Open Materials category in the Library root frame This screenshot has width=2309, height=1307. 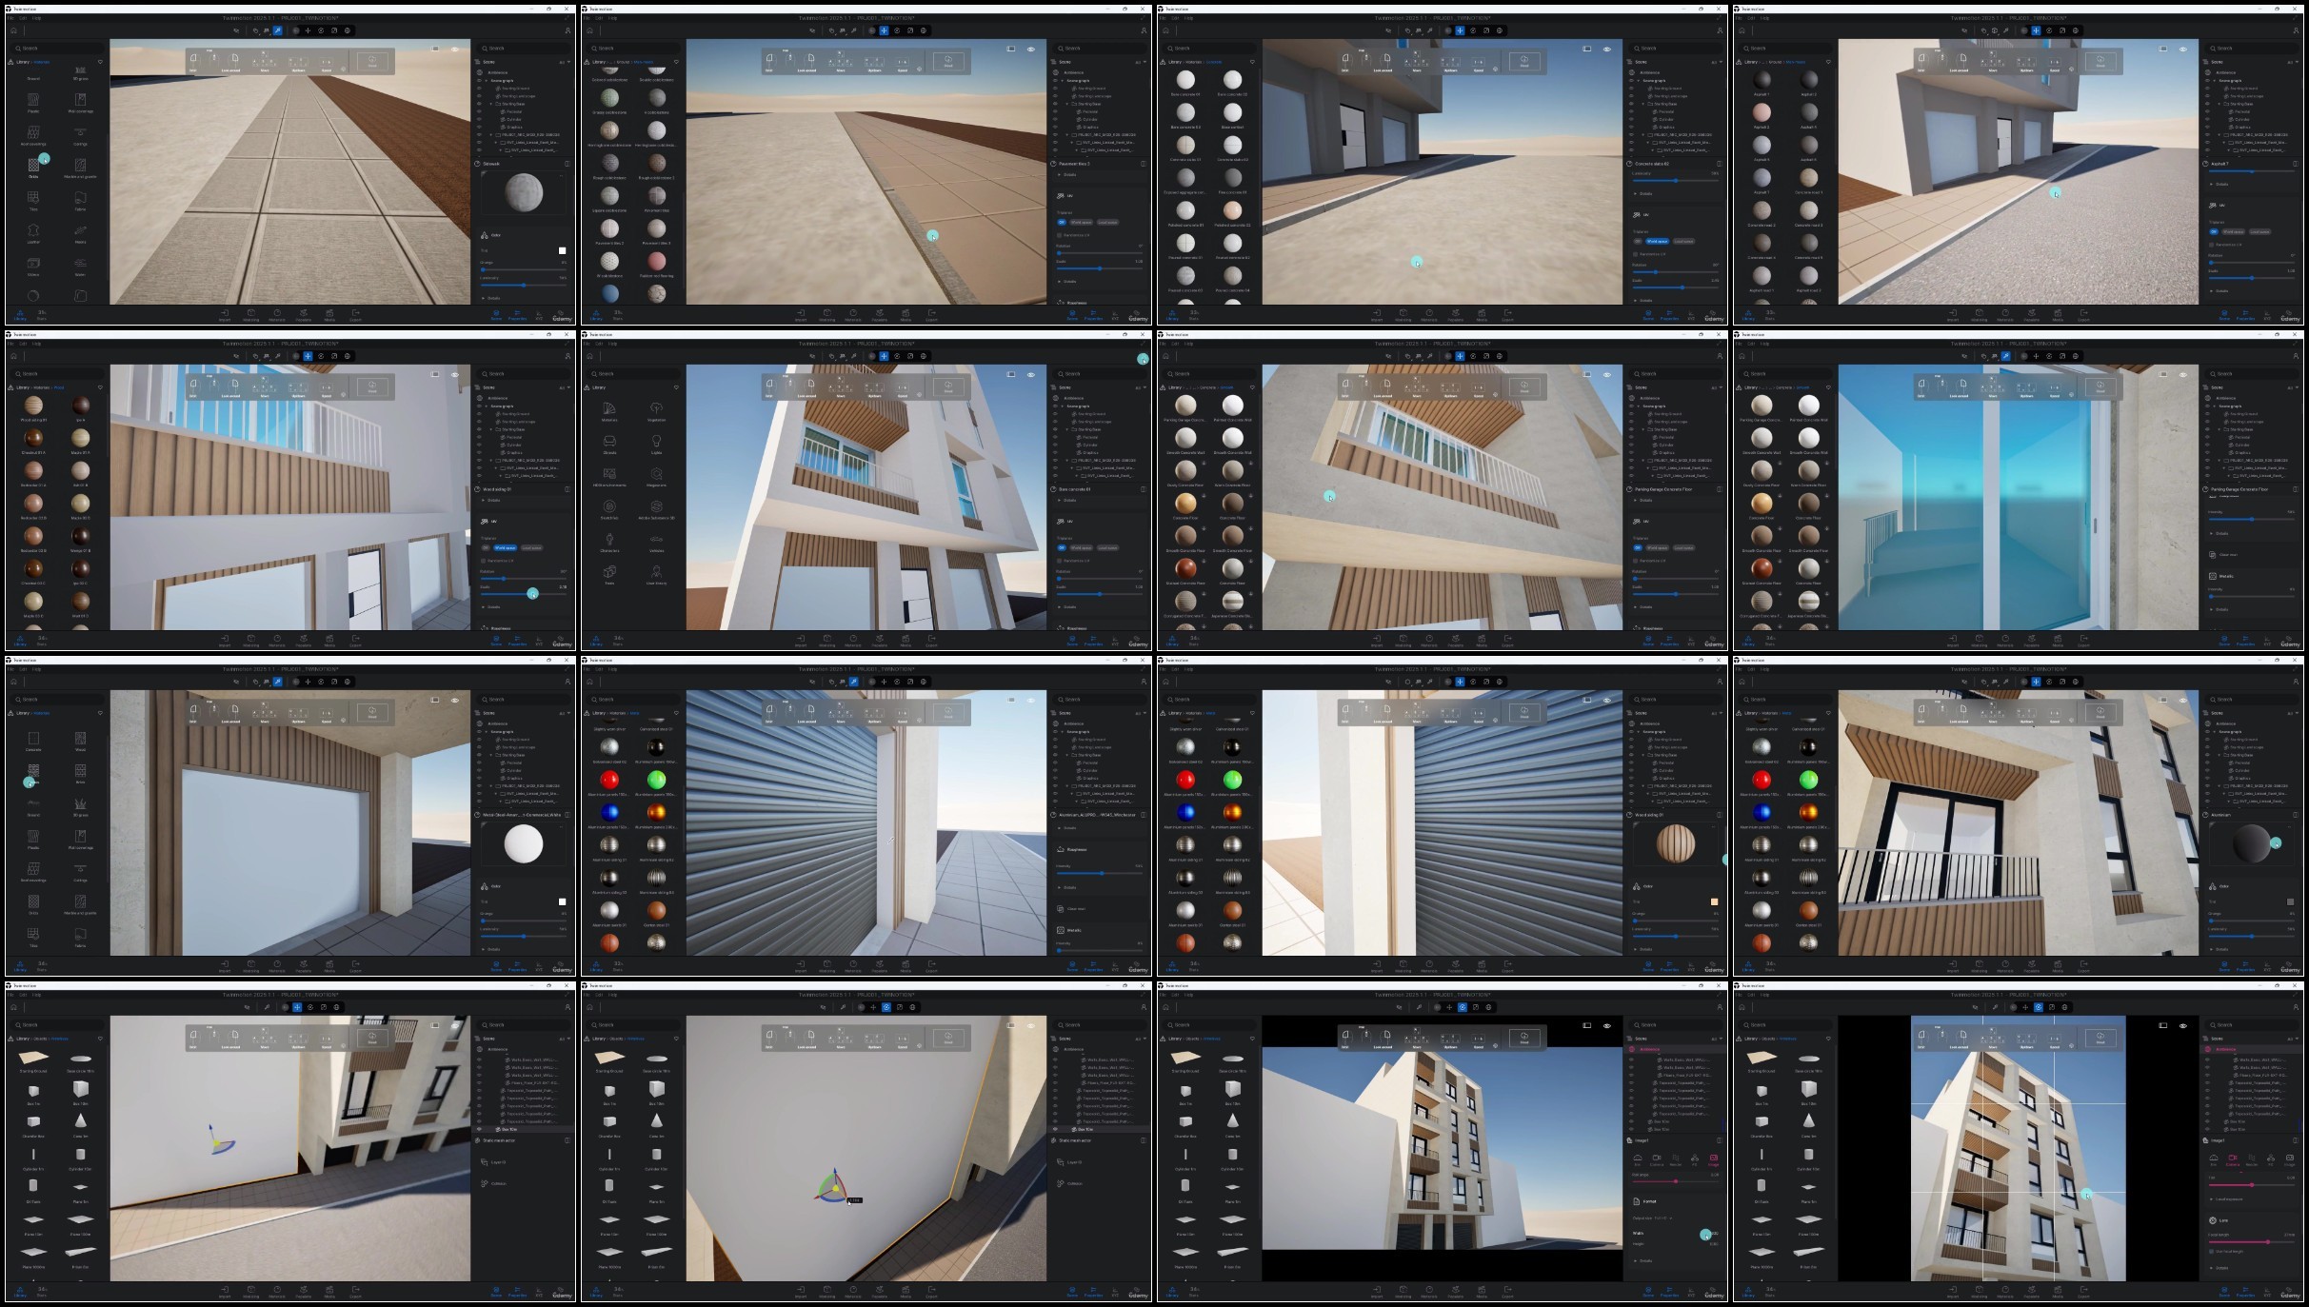pyautogui.click(x=609, y=411)
